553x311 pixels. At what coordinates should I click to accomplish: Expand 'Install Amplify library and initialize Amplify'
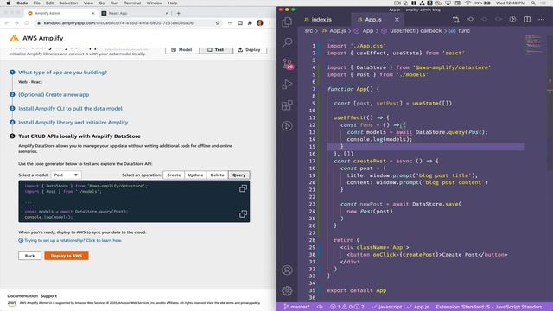(x=73, y=123)
